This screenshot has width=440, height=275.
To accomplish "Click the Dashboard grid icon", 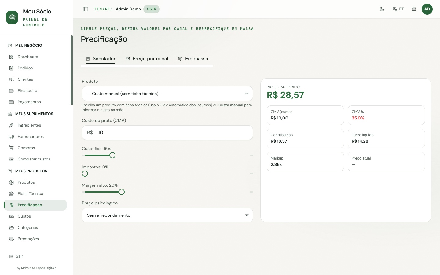I will pyautogui.click(x=11, y=57).
